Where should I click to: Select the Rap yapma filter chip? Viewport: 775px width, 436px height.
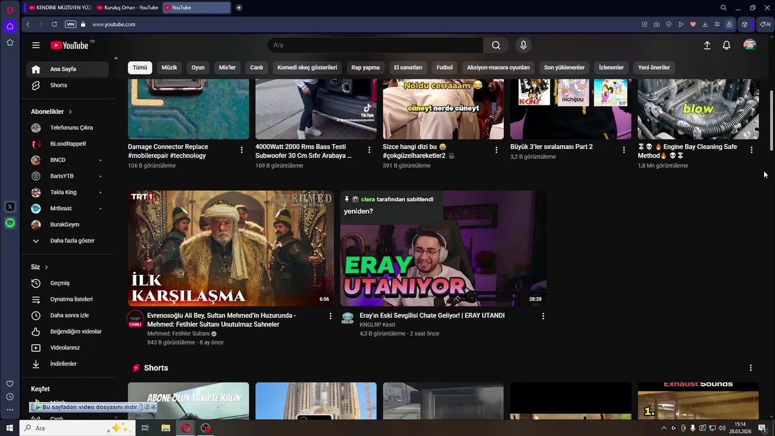tap(366, 67)
